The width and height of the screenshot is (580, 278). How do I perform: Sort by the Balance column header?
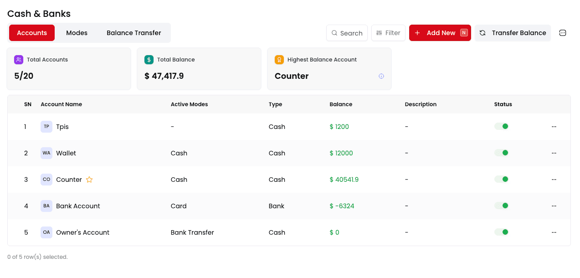341,104
